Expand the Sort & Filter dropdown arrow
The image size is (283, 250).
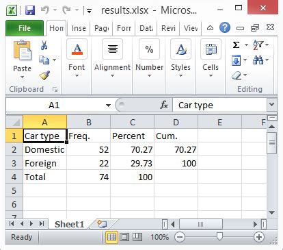click(267, 45)
